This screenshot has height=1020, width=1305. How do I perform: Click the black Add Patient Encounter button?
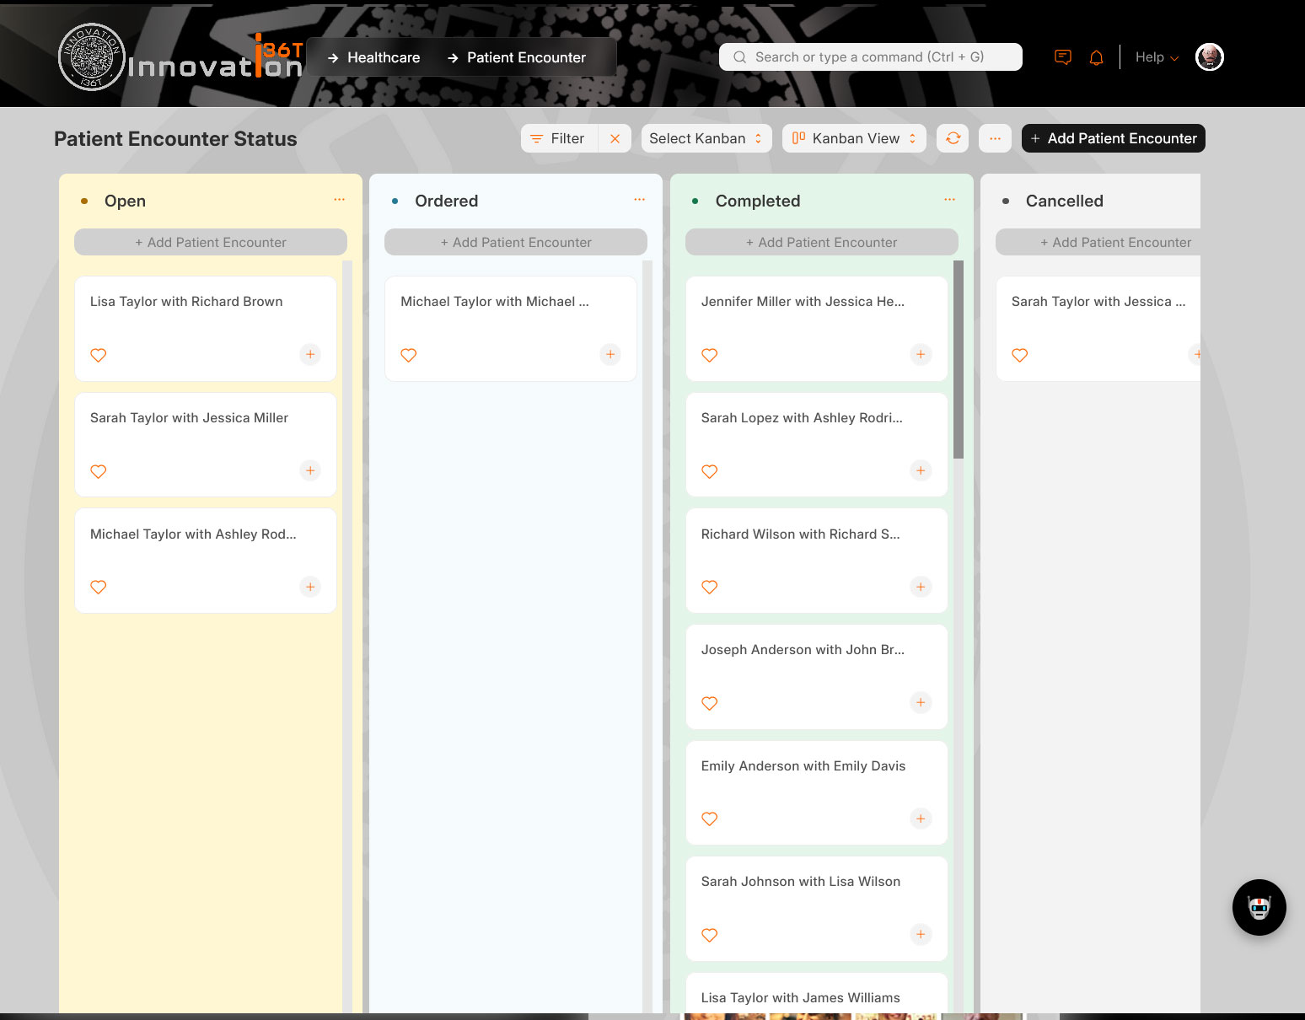tap(1113, 138)
